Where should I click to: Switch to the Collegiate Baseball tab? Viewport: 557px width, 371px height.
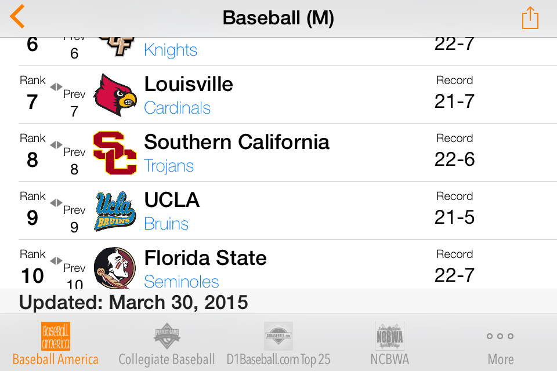pos(167,344)
